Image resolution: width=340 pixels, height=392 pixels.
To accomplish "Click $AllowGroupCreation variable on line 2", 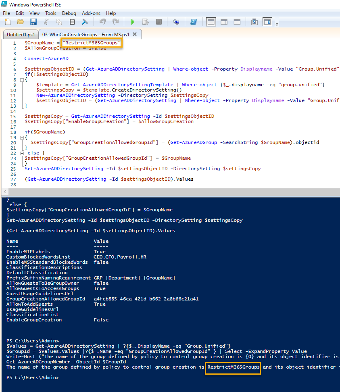I will pyautogui.click(x=52, y=48).
